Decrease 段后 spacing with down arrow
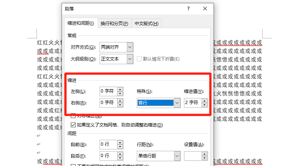This screenshot has height=166, width=295. click(x=120, y=158)
